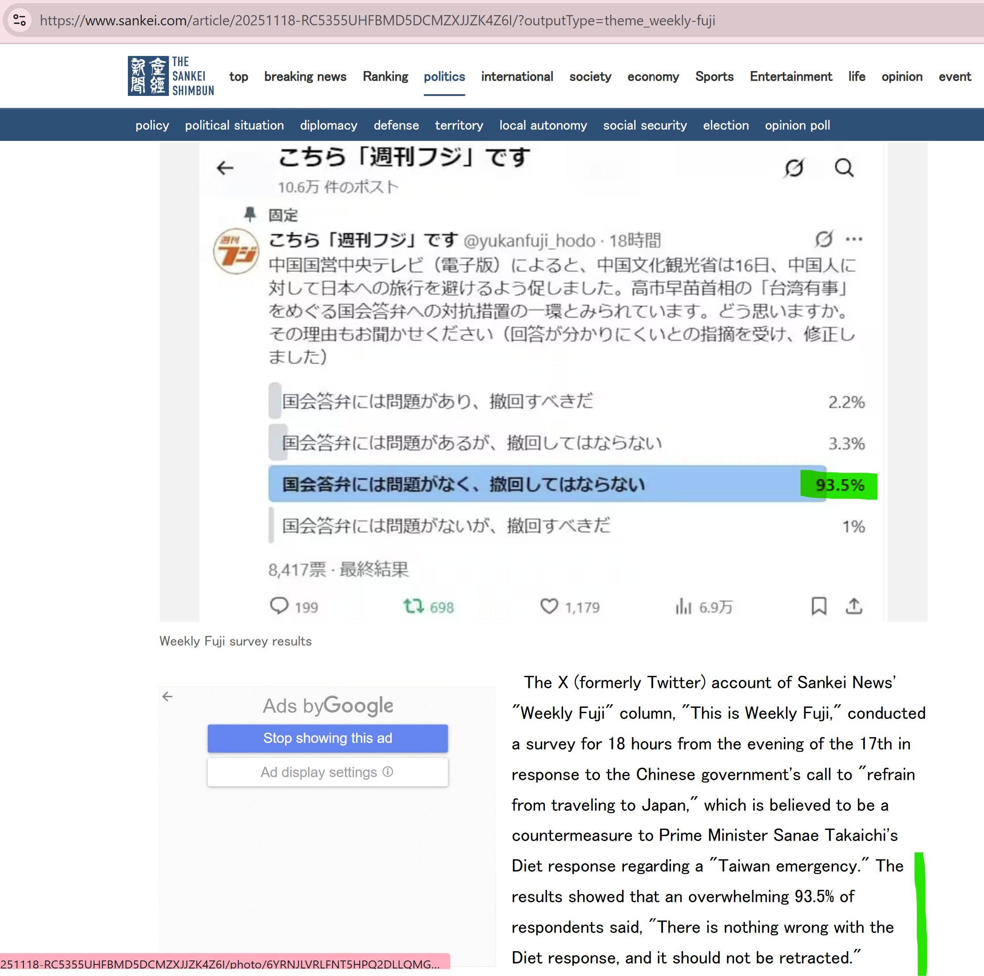Click the tracking protection shield in address bar
The height and width of the screenshot is (976, 984).
click(x=19, y=20)
